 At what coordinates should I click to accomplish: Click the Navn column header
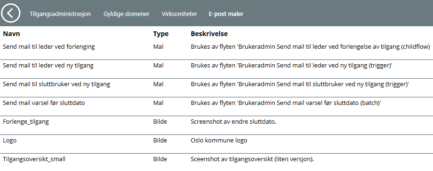pyautogui.click(x=11, y=34)
